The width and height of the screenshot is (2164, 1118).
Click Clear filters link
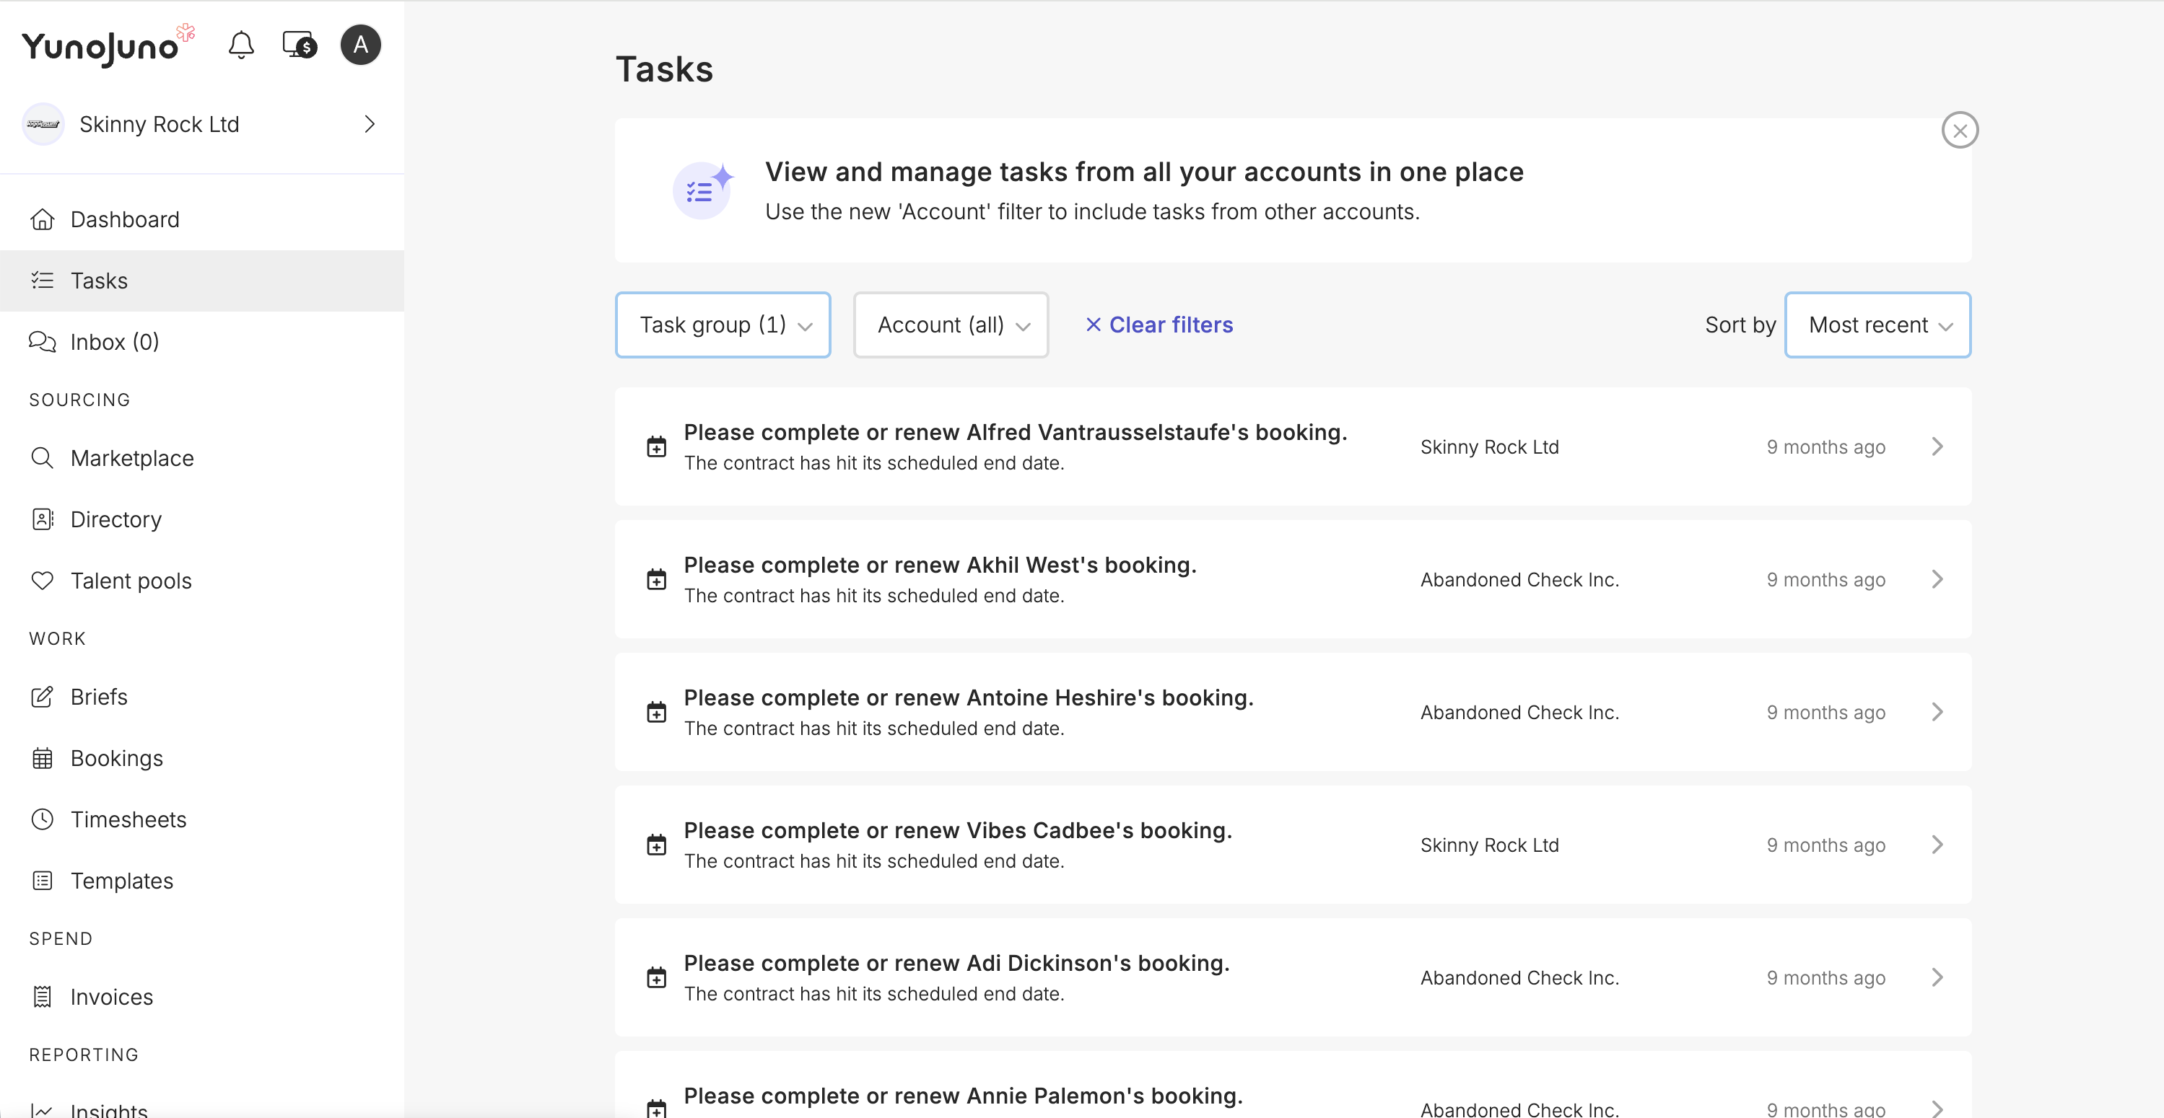point(1159,325)
